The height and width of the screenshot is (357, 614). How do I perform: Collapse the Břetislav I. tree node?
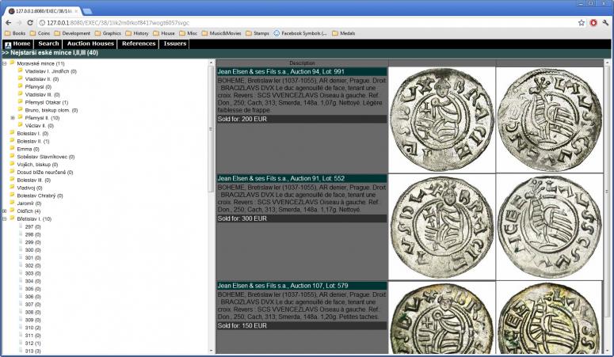point(5,218)
